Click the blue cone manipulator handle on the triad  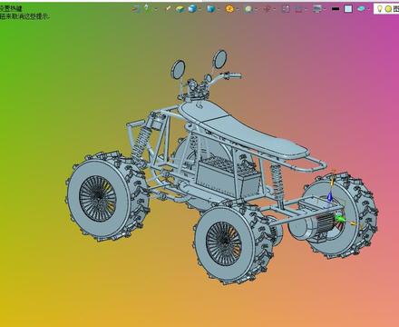point(329,197)
